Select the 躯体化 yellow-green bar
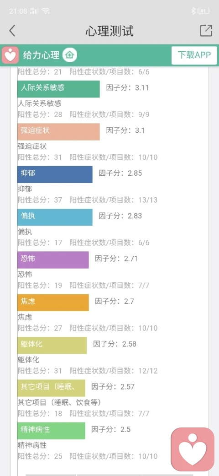 coord(52,345)
